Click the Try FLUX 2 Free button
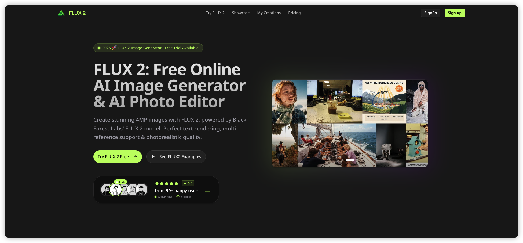Viewport: 523px width, 243px height. click(118, 157)
